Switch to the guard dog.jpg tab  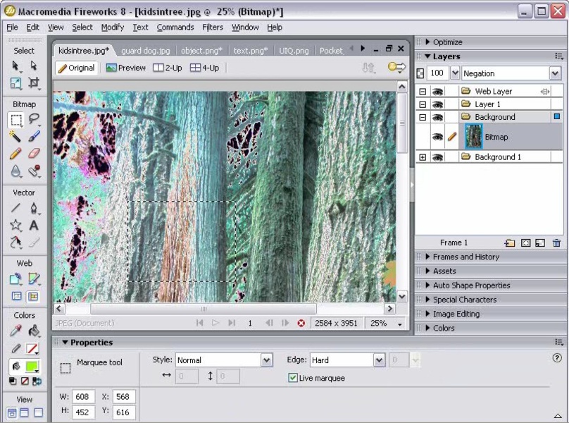click(x=145, y=51)
